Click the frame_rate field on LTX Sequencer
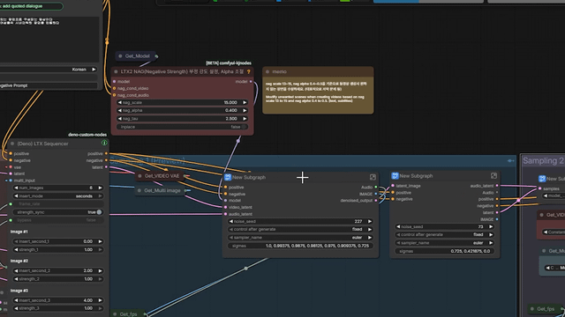565x317 pixels. coord(57,203)
